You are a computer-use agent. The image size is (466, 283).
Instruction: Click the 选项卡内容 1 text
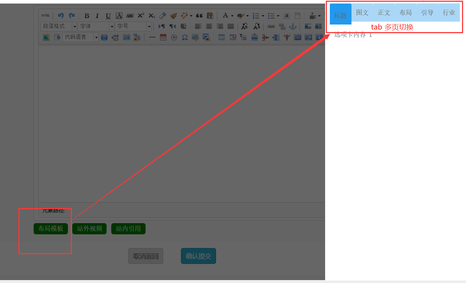pyautogui.click(x=353, y=35)
